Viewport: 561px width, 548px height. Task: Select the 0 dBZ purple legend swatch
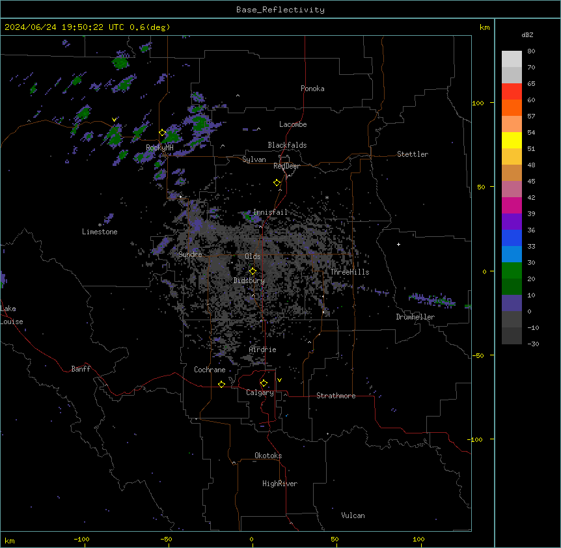(x=512, y=303)
